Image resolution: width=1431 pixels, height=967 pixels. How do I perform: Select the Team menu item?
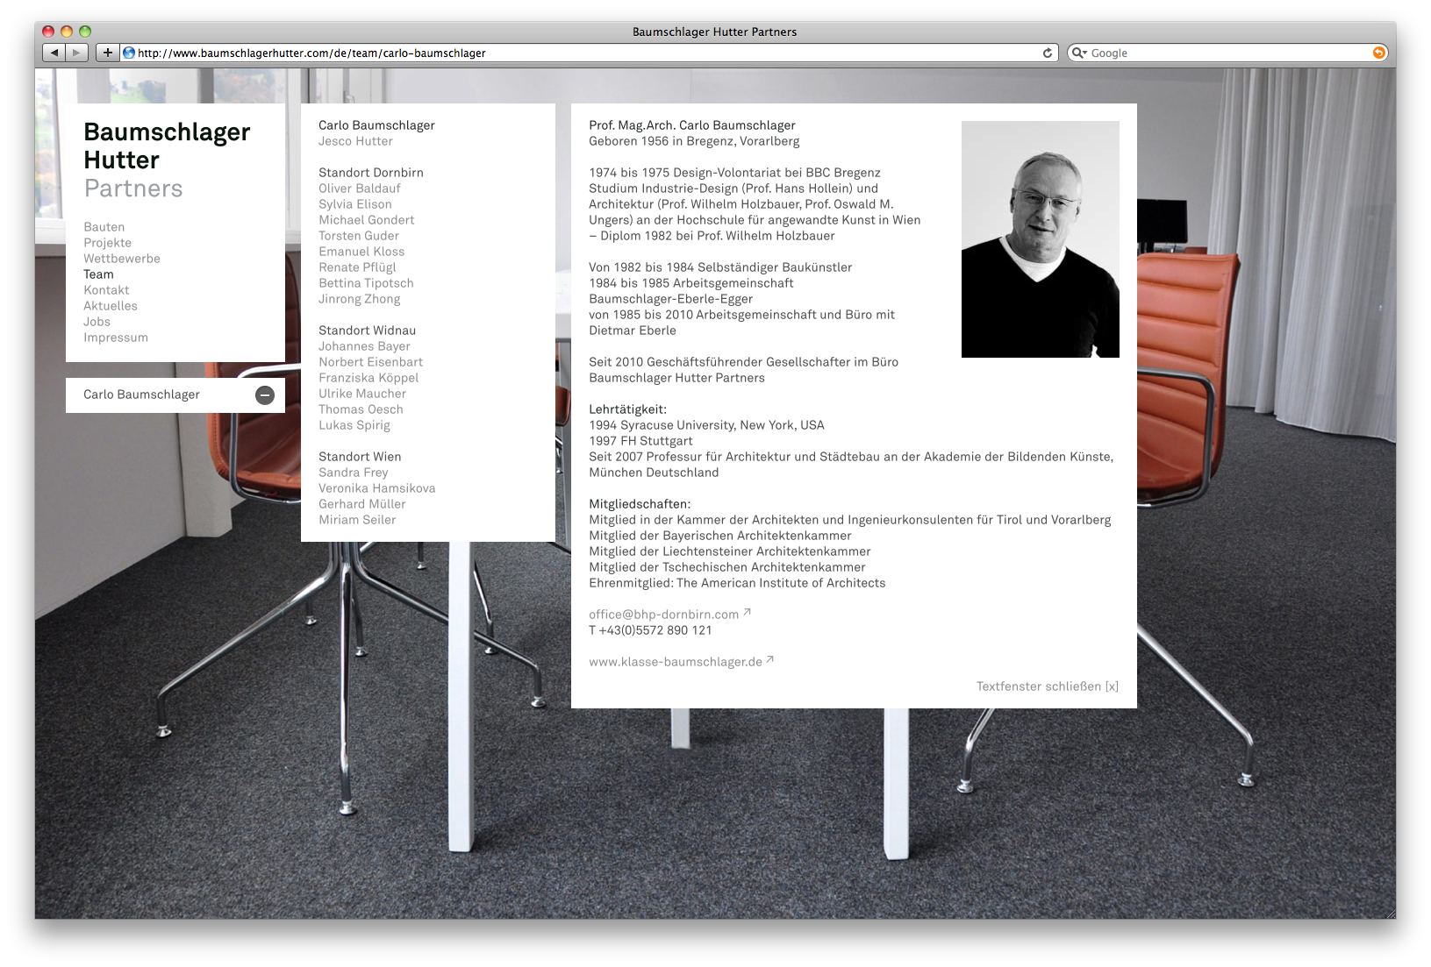pyautogui.click(x=98, y=274)
